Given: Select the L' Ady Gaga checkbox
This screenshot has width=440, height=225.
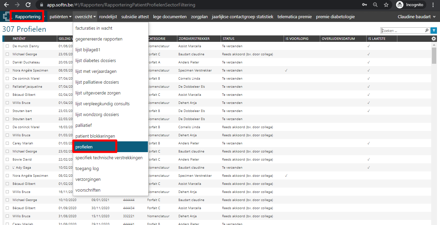Looking at the screenshot, I should 7,168.
